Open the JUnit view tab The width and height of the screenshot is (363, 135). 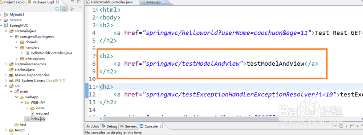(92, 126)
